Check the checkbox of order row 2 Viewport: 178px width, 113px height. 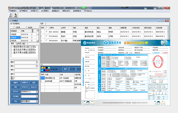[x=47, y=36]
